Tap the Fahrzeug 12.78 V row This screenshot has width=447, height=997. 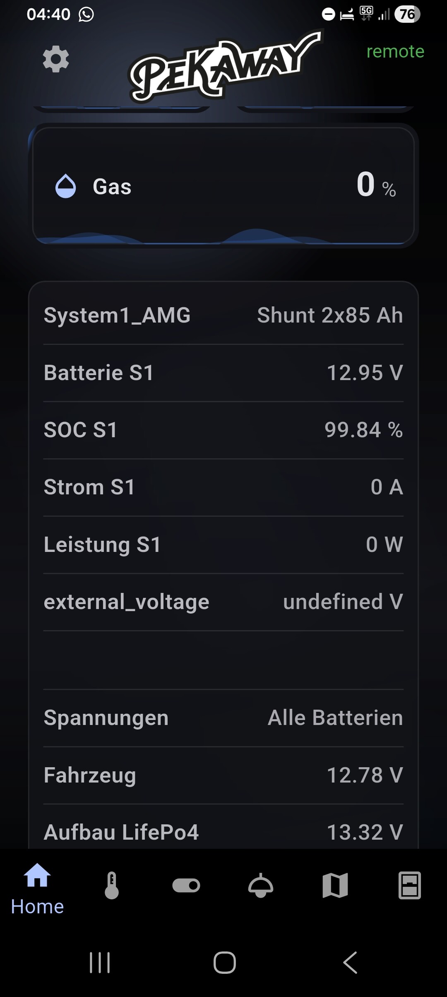click(x=223, y=775)
